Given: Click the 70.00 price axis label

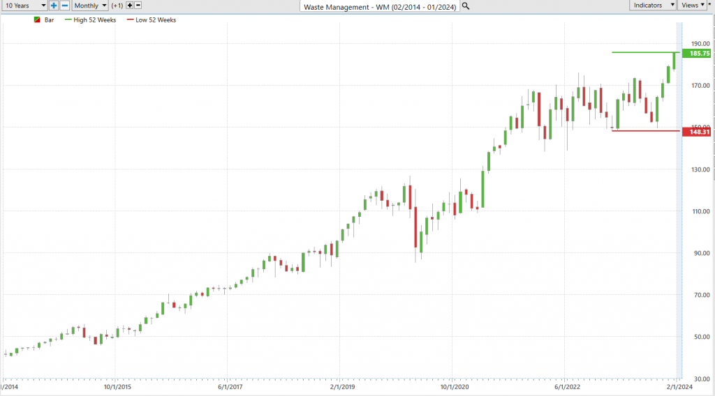Looking at the screenshot, I should click(x=700, y=295).
